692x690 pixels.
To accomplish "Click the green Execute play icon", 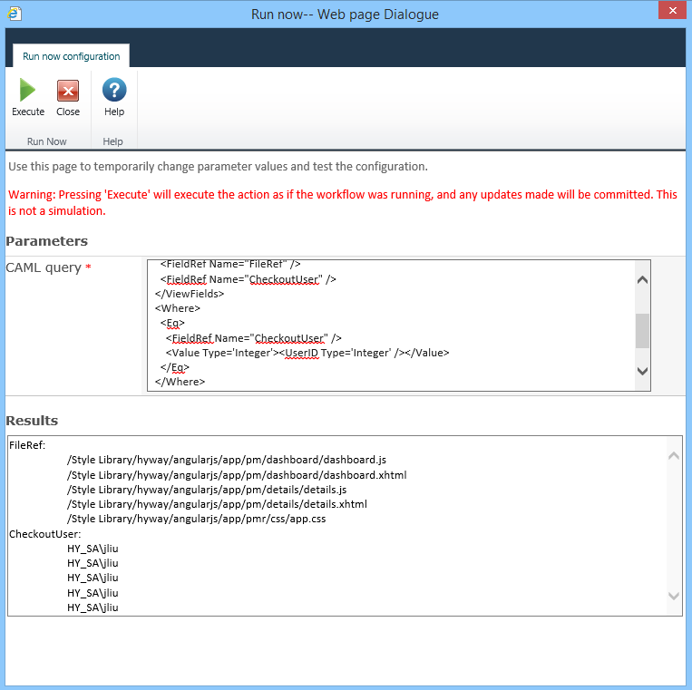I will coord(27,91).
